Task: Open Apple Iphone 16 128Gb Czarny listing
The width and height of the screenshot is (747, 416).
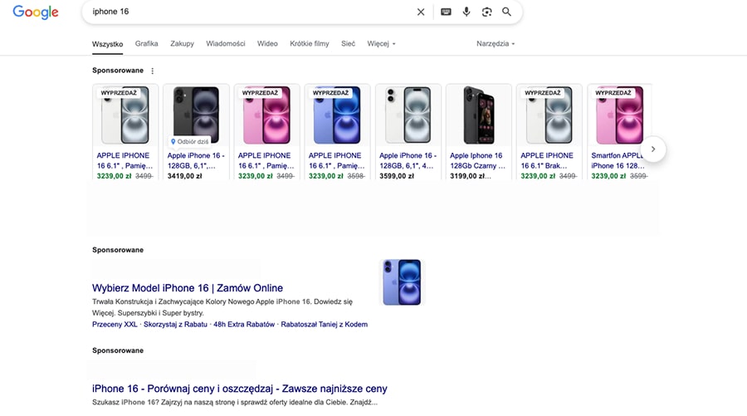Action: click(478, 160)
